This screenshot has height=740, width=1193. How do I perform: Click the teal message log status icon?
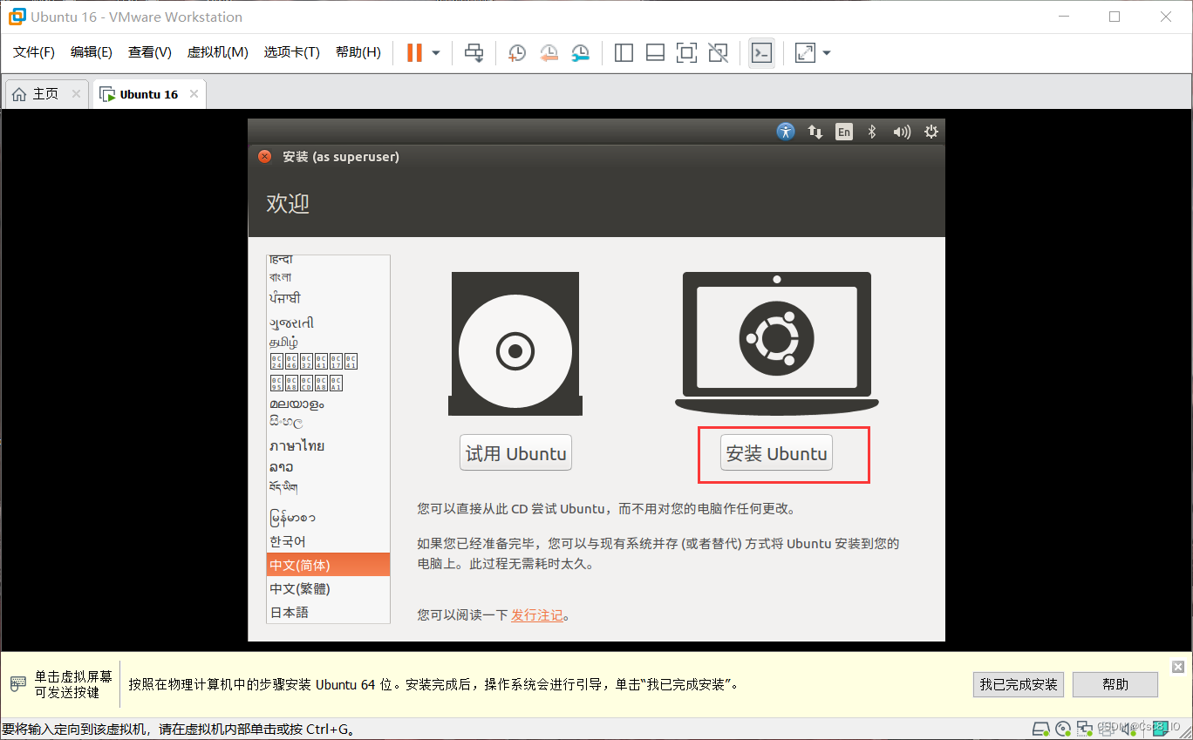pos(1159,729)
